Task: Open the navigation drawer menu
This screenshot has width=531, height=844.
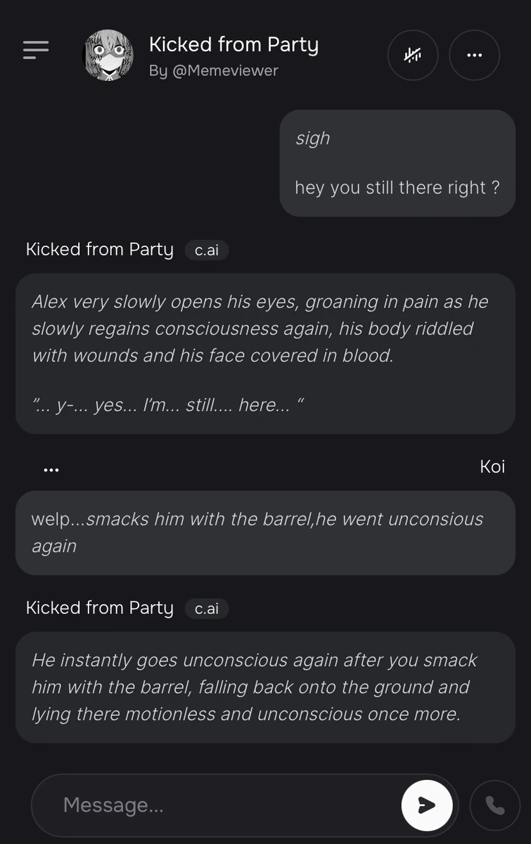Action: click(x=35, y=49)
